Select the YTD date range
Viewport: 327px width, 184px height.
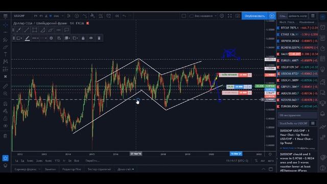57,161
